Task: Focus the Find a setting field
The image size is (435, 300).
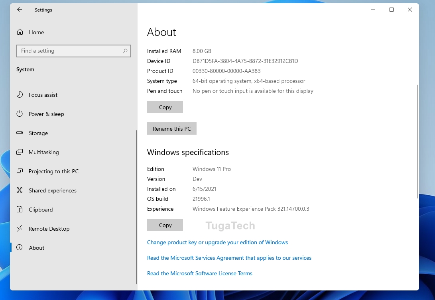Action: [x=73, y=51]
